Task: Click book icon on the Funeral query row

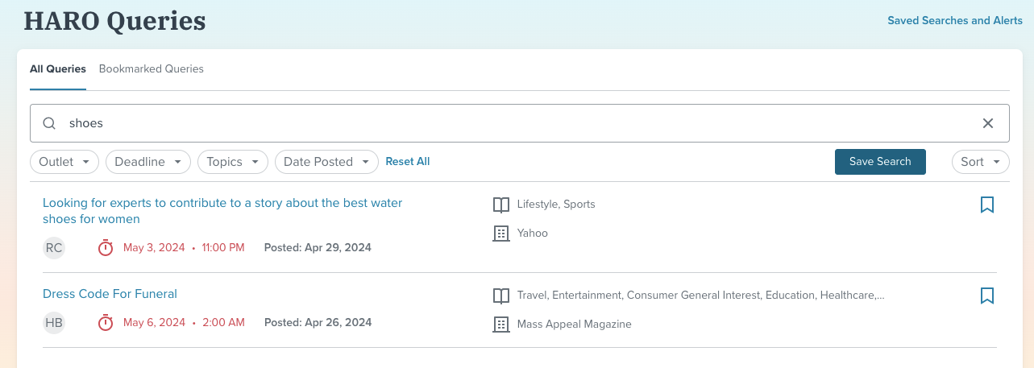Action: point(501,296)
